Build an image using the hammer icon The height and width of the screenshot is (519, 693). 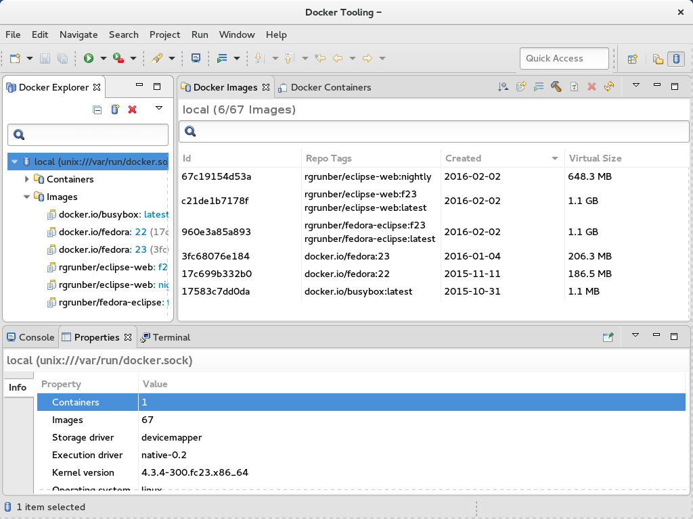click(556, 86)
